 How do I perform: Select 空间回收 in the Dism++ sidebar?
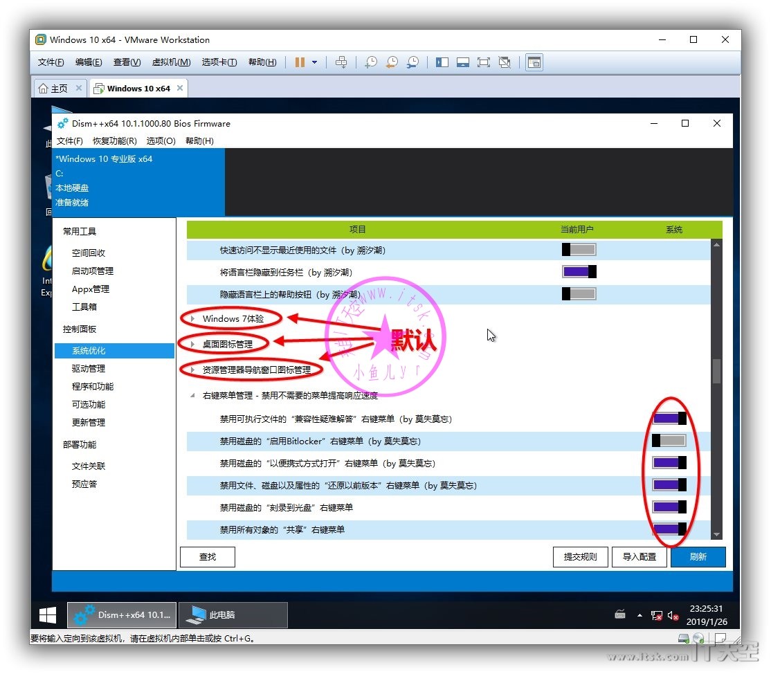click(89, 253)
